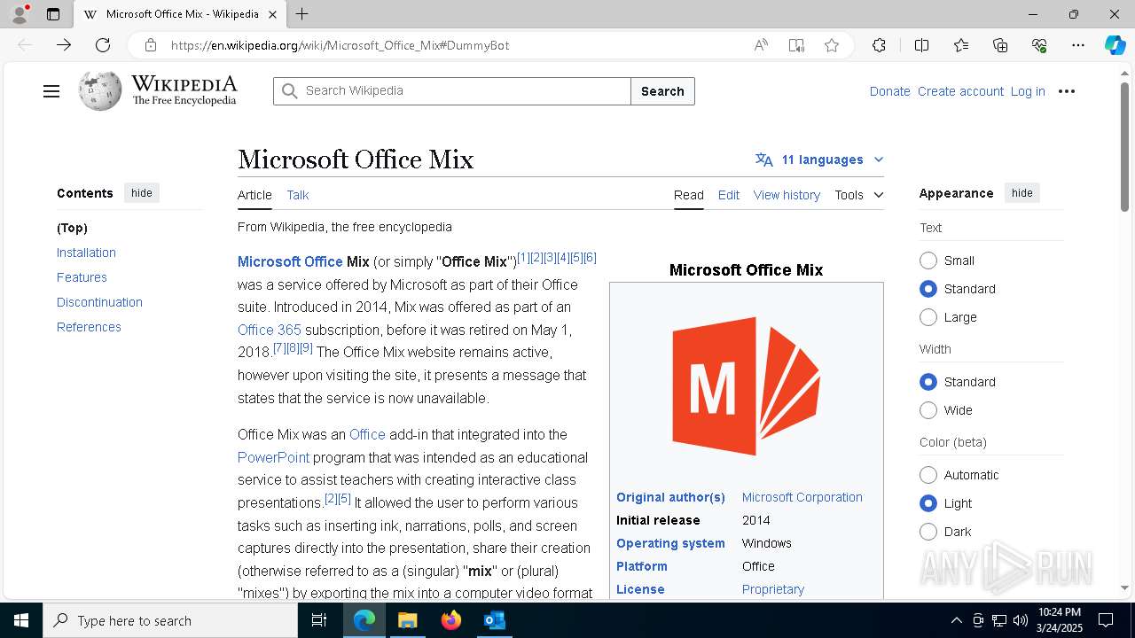Click the Log in link
This screenshot has width=1135, height=638.
[1028, 91]
